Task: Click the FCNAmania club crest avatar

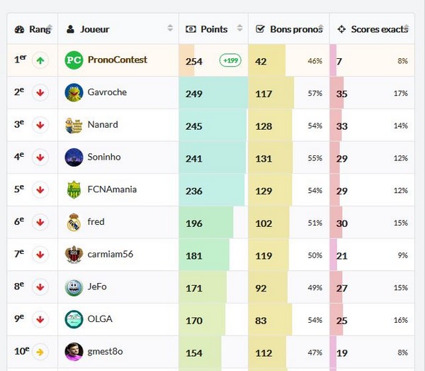Action: click(74, 189)
